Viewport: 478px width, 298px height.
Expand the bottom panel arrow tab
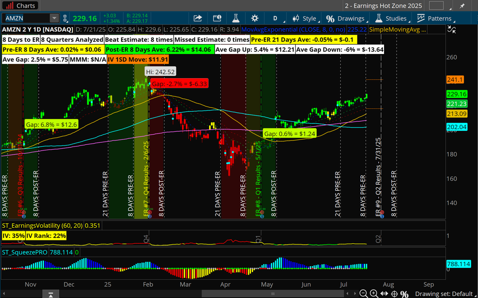[51, 294]
